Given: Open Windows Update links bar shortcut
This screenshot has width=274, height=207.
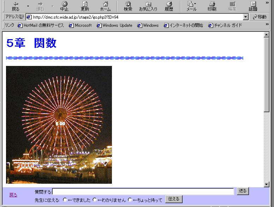Looking at the screenshot, I should tap(115, 25).
